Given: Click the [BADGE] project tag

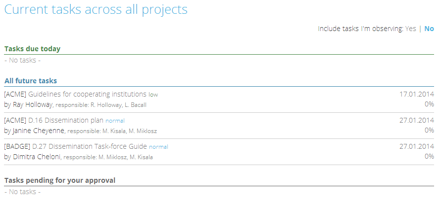Looking at the screenshot, I should point(17,146).
